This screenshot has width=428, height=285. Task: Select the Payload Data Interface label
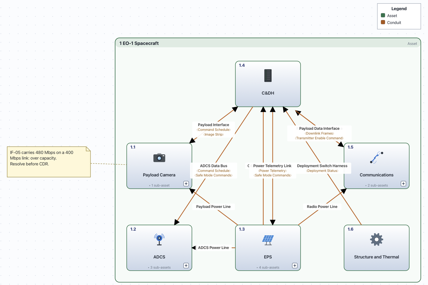click(319, 128)
